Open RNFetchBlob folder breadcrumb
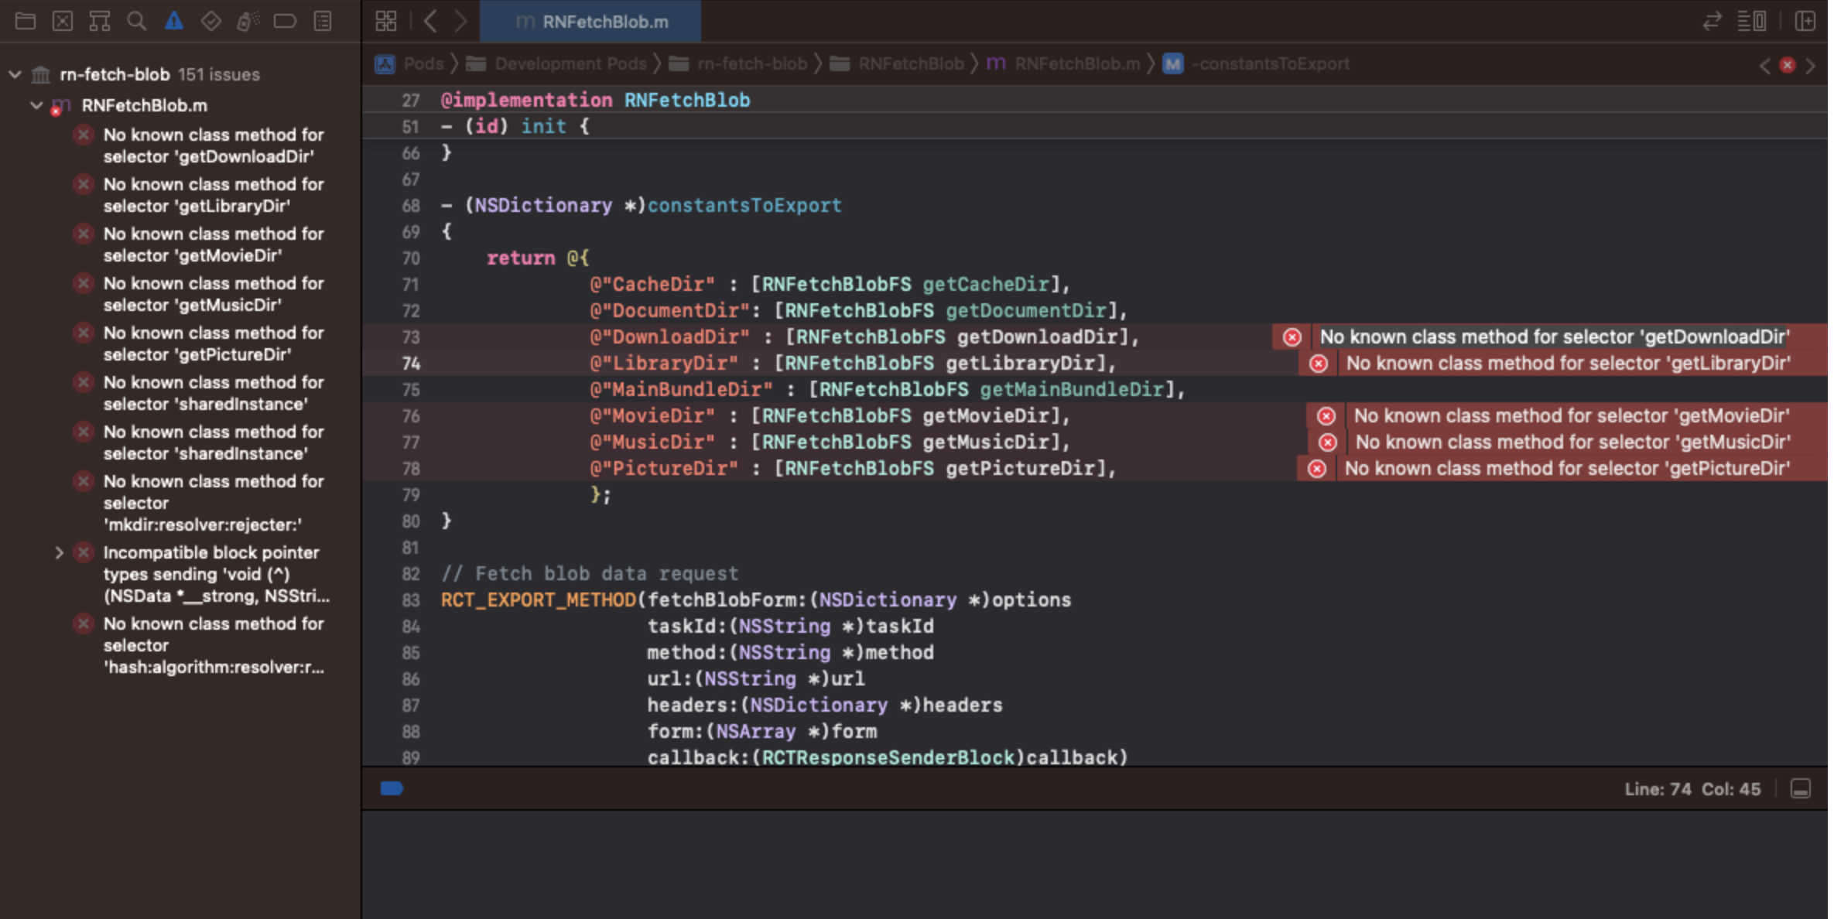This screenshot has width=1834, height=919. coord(898,64)
